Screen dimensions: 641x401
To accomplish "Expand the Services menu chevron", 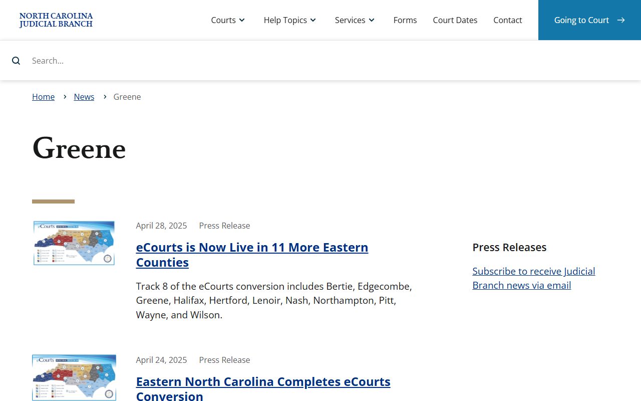I will tap(372, 20).
